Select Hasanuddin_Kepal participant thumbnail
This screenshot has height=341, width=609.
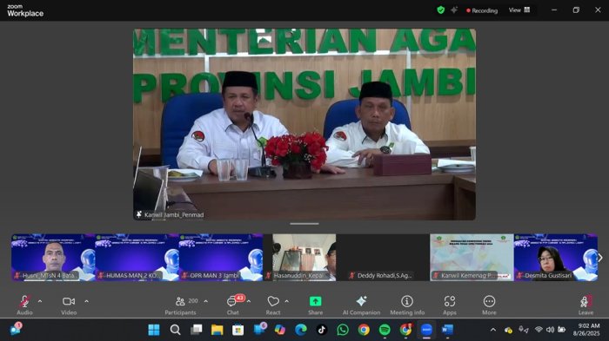tap(304, 258)
